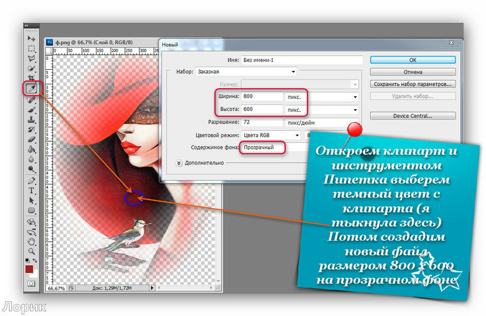The width and height of the screenshot is (486, 316).
Task: Confirm the New dialog with OK
Action: [413, 60]
